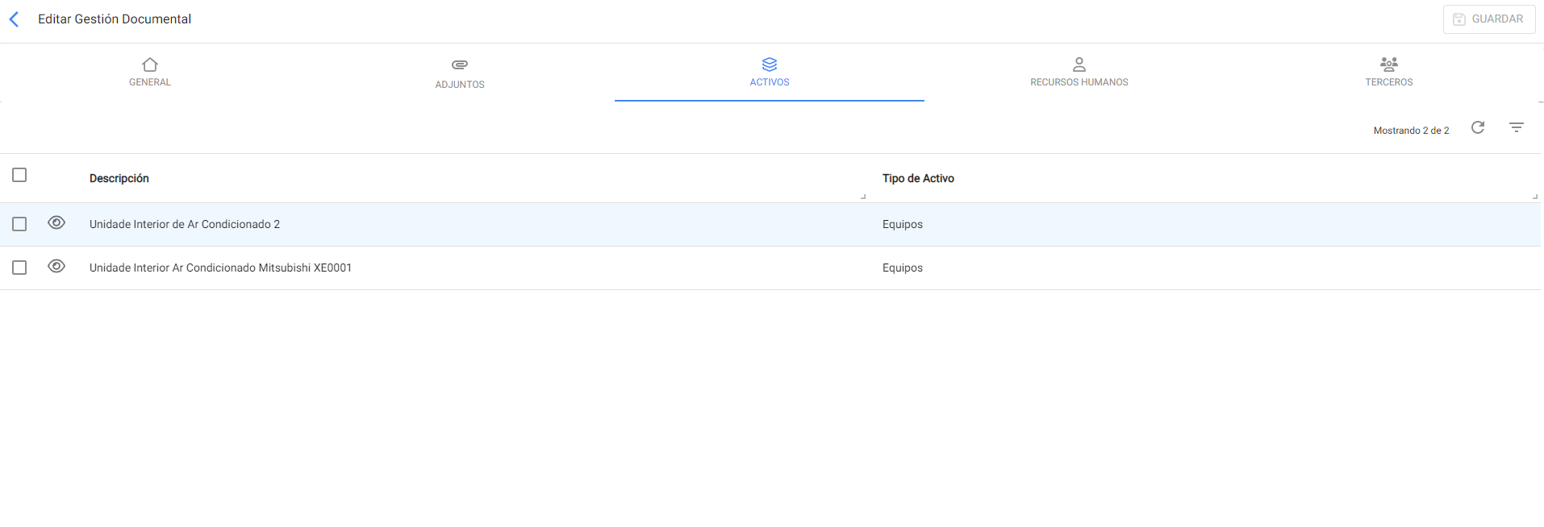The height and width of the screenshot is (527, 1544).
Task: Switch to the Adjuntos tab
Action: point(460,84)
